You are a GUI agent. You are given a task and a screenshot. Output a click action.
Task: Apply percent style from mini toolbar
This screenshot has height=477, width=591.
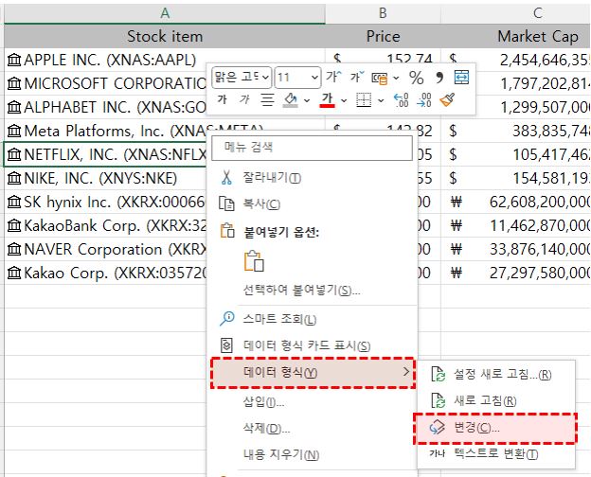(x=416, y=78)
